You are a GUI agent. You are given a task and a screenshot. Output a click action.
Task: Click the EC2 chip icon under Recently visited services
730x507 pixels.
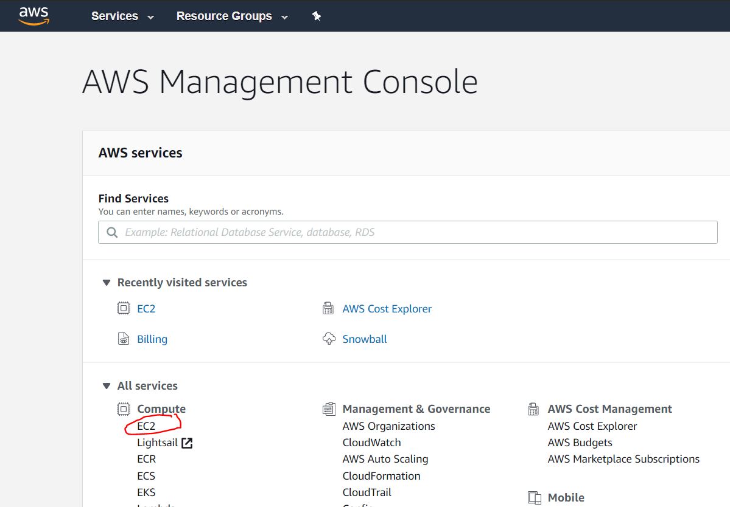[124, 308]
